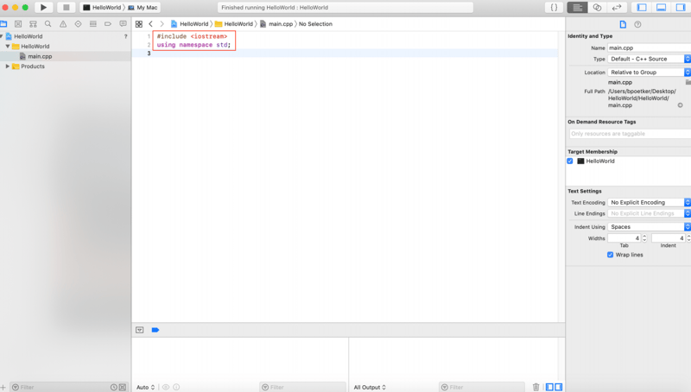Viewport: 691px width, 392px height.
Task: Open the Auto variables view menu
Action: [145, 387]
